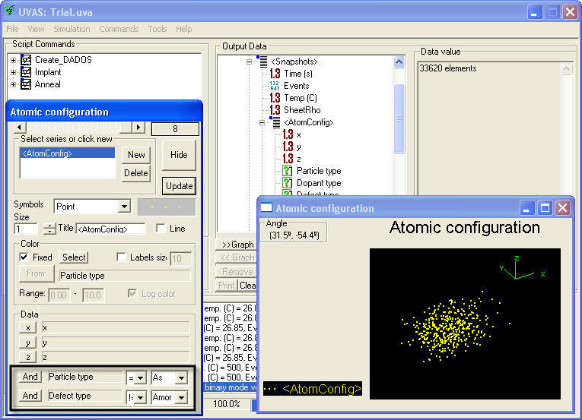Click the And button for Particle type
Viewport: 582px width, 420px height.
tap(30, 377)
